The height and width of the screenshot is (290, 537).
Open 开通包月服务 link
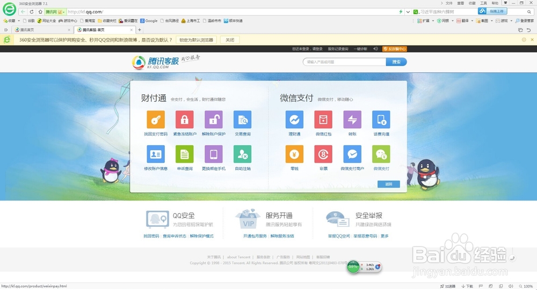(255, 236)
